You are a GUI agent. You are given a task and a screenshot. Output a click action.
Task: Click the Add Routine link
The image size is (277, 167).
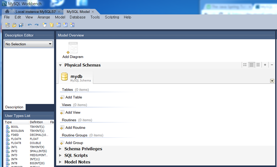(75, 128)
